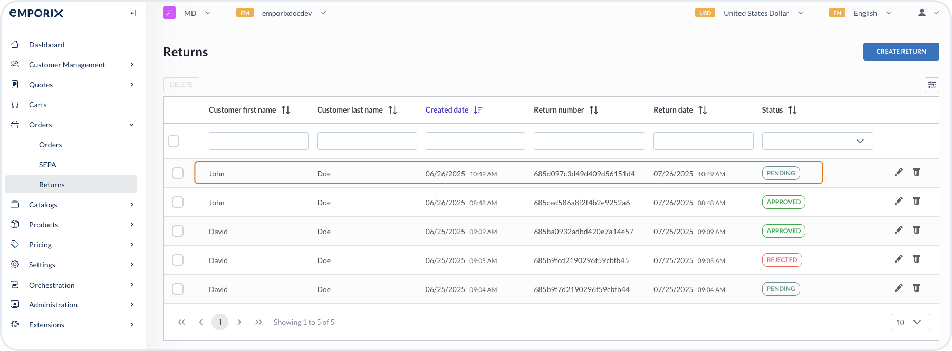
Task: Click the Customer first name filter field
Action: point(258,141)
